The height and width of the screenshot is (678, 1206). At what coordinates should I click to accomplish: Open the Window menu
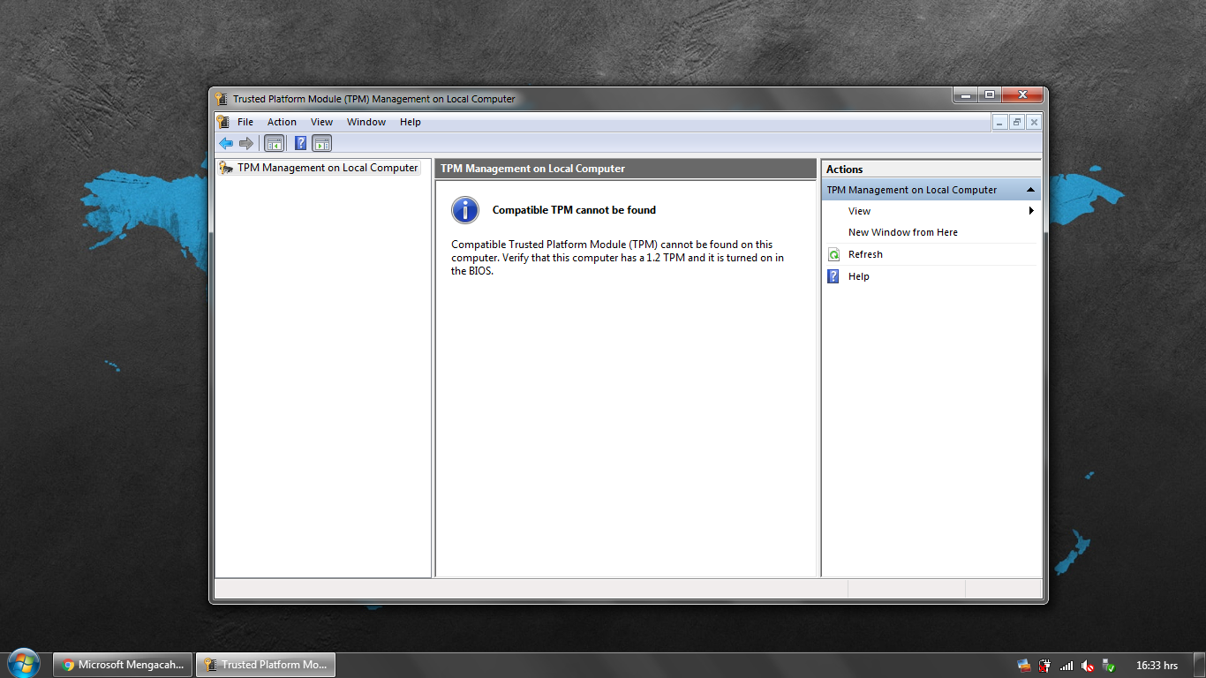click(x=366, y=122)
